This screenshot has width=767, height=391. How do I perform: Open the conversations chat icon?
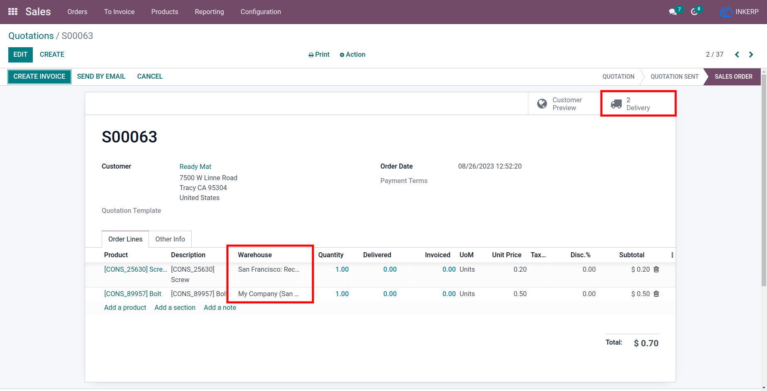tap(673, 12)
